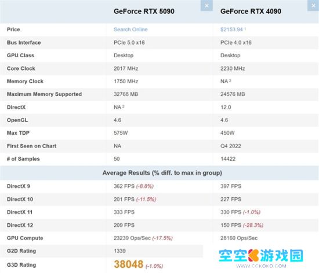
Task: Select the G2D Rating row label
Action: click(21, 251)
